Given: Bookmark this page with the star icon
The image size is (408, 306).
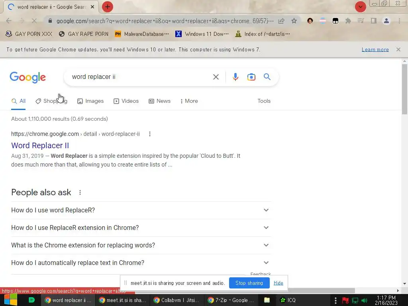Looking at the screenshot, I should [294, 21].
